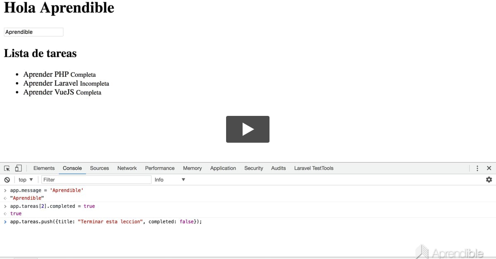Viewport: 496px width, 259px height.
Task: Play the video with the center button
Action: [248, 129]
